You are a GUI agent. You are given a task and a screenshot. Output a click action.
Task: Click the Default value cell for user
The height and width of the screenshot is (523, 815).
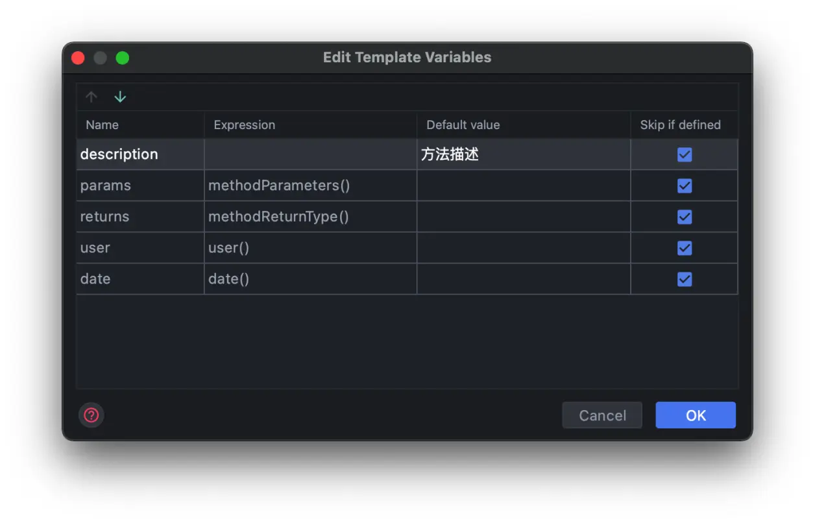[524, 248]
